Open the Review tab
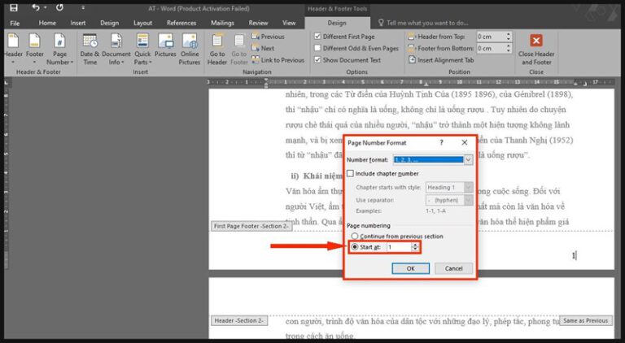The image size is (625, 343). point(258,23)
